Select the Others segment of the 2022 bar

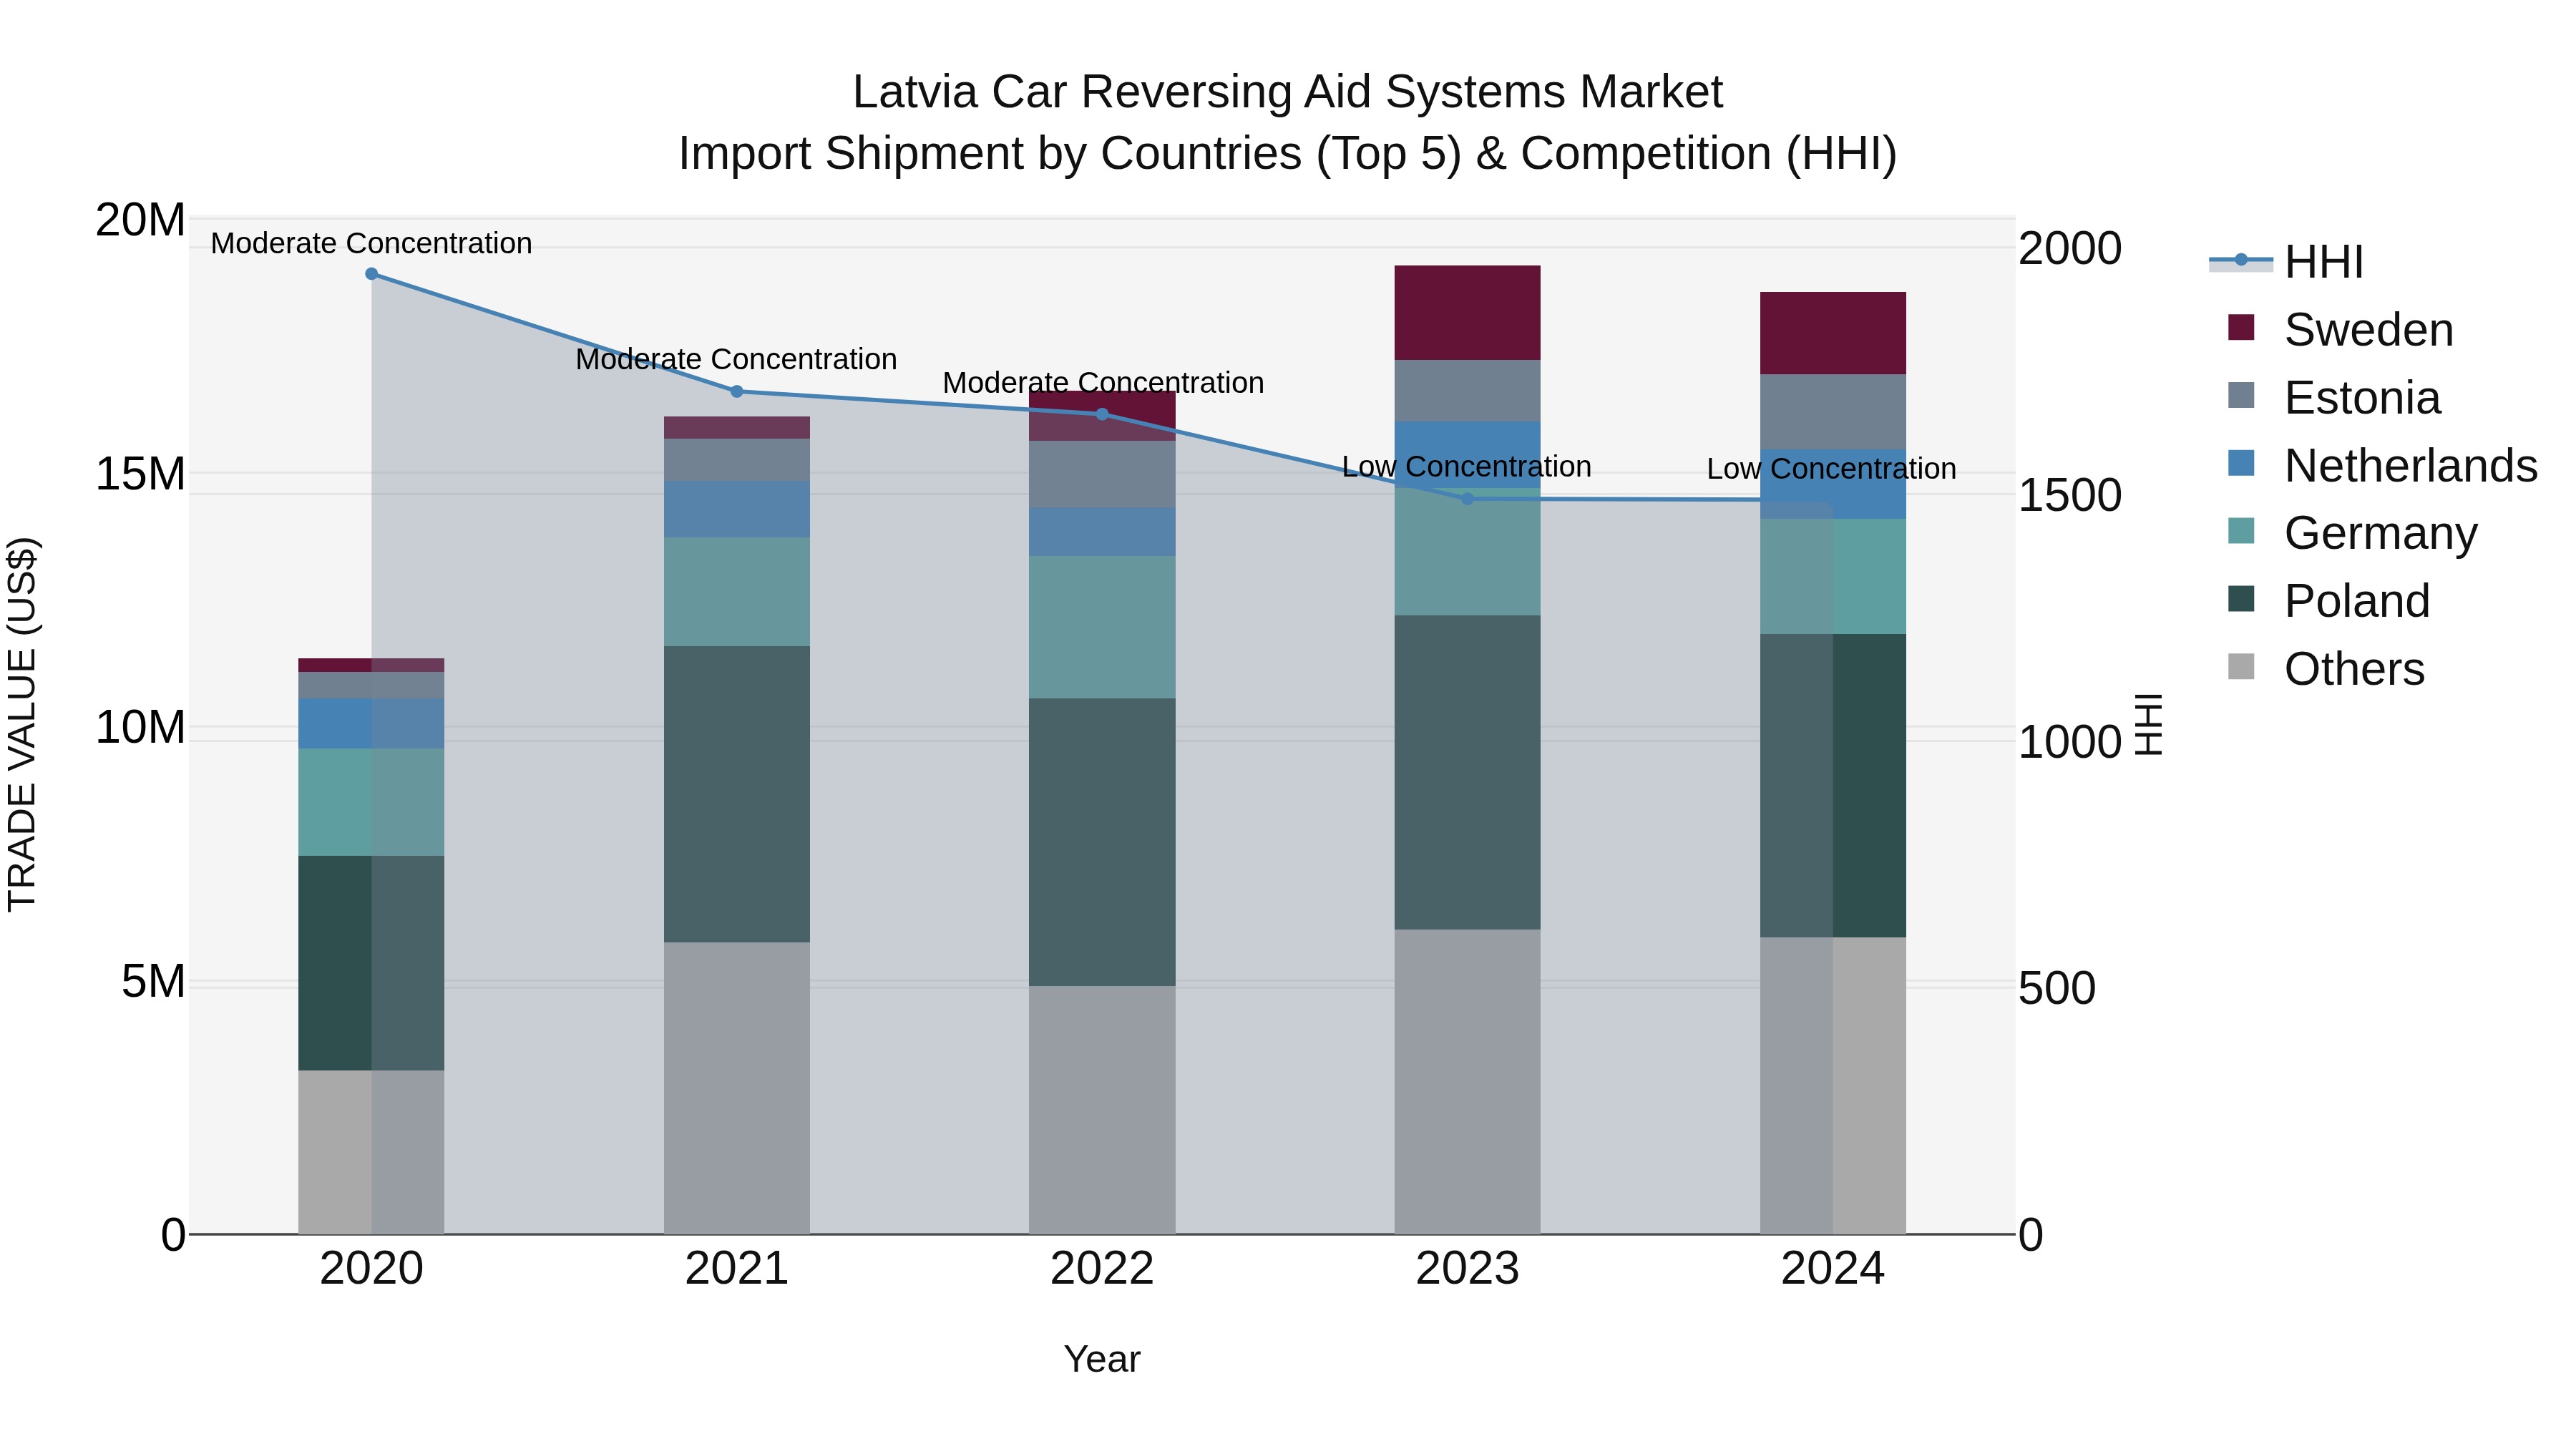(x=1102, y=1110)
